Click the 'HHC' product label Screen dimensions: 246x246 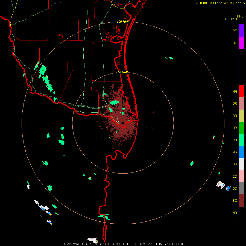240,16
